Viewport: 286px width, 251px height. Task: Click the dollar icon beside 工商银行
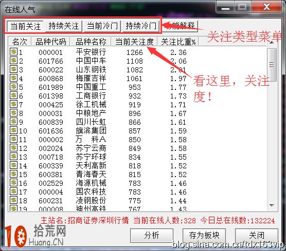tap(13, 95)
